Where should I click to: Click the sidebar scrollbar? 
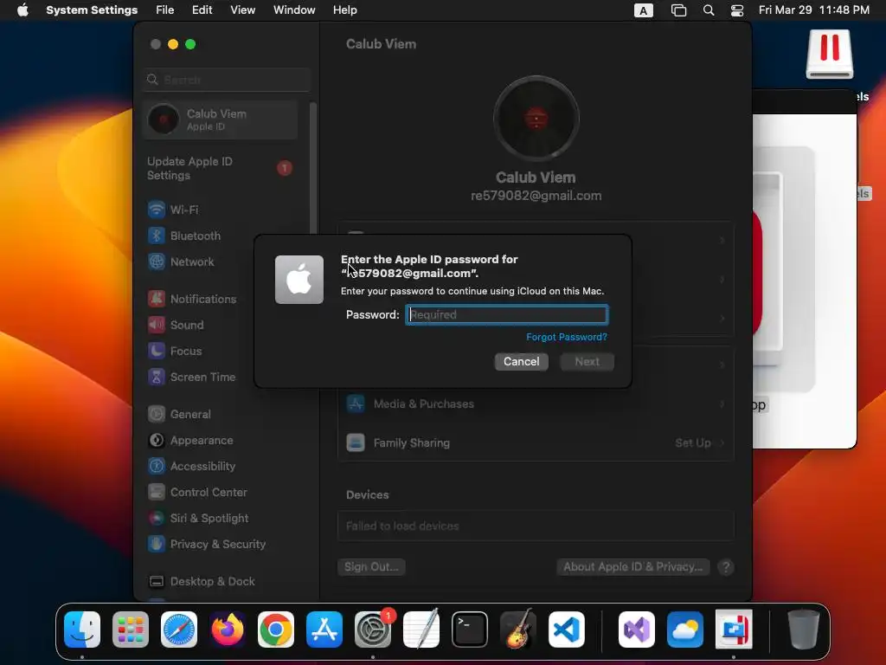point(312,170)
